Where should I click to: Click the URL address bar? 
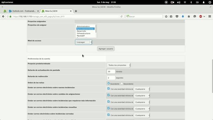(x=66, y=16)
